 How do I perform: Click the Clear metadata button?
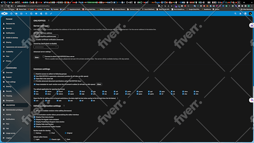click(x=99, y=84)
